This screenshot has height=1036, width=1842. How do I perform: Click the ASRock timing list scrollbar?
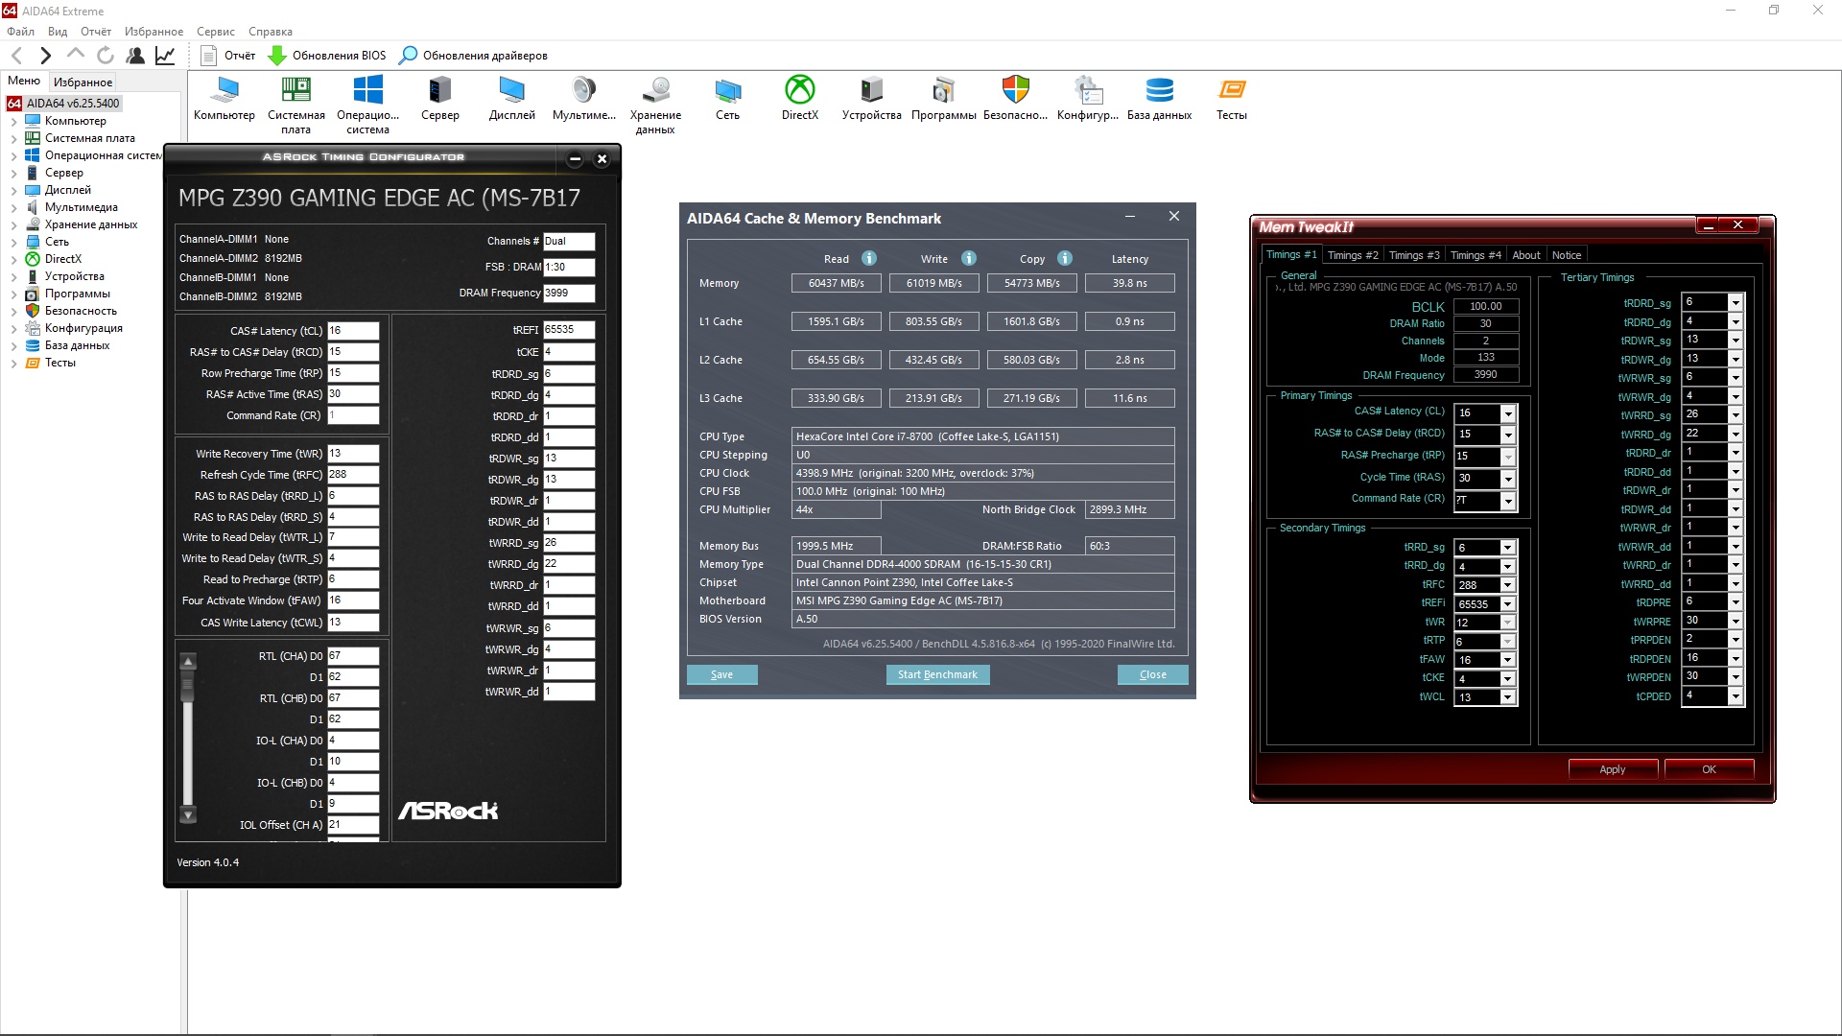[188, 739]
